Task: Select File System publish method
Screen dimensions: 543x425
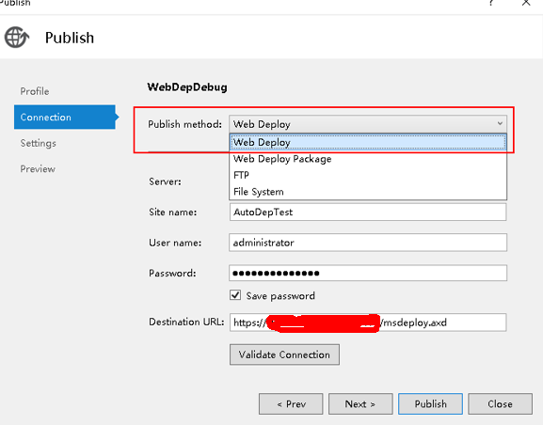Action: coord(368,192)
